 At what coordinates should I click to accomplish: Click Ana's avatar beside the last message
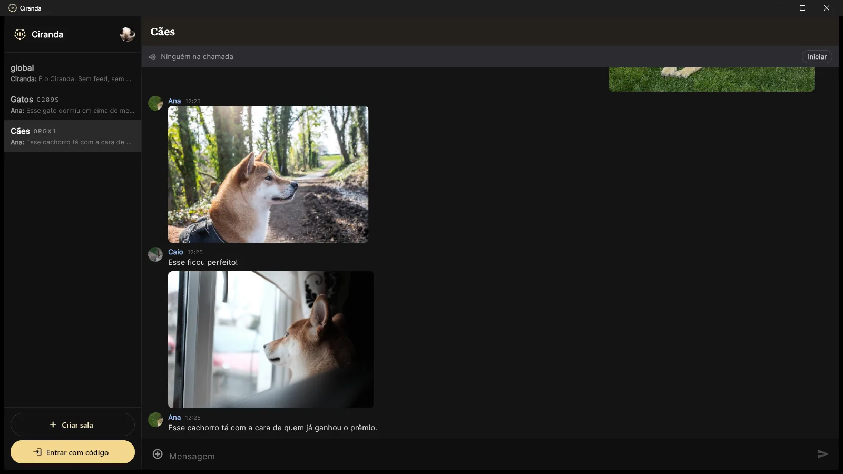click(x=155, y=420)
